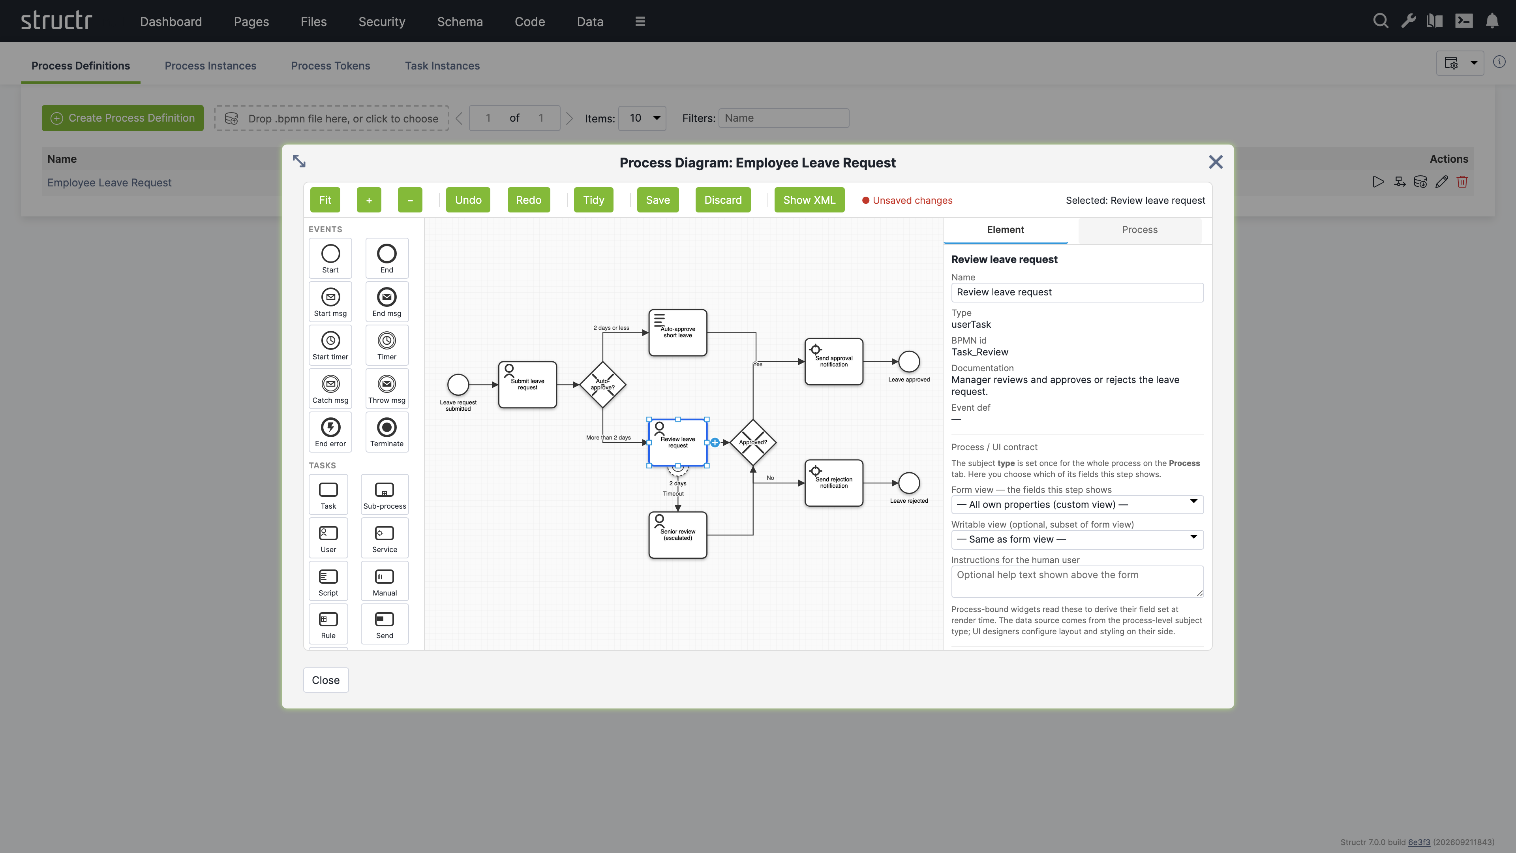
Task: Select the Sub-process task palette icon
Action: point(384,495)
